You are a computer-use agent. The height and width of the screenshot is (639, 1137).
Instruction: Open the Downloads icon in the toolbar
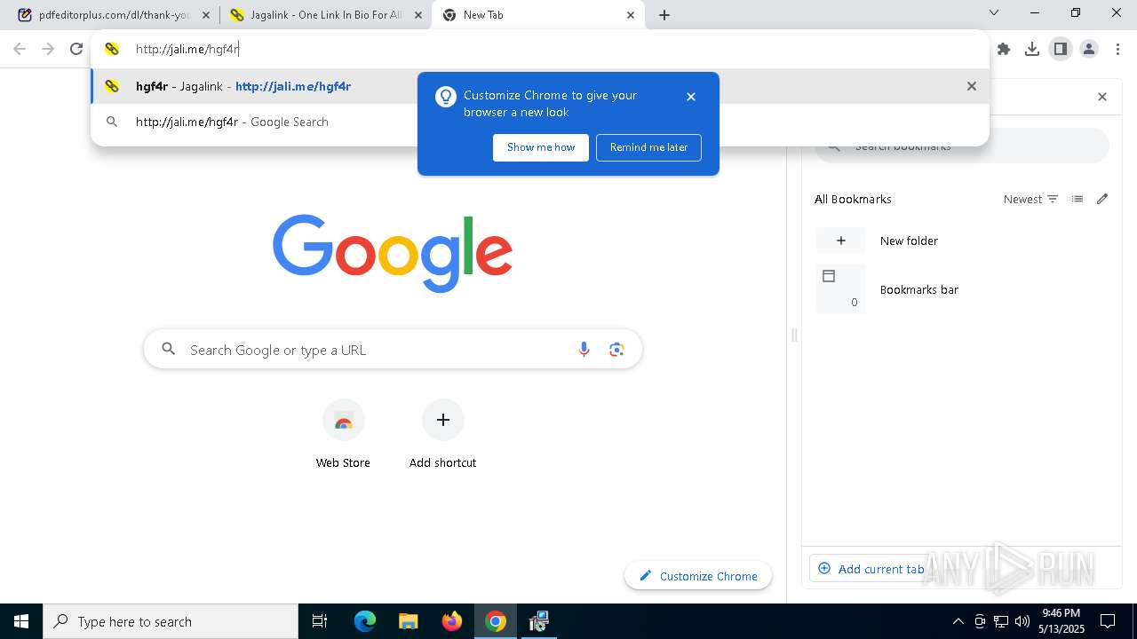[1032, 49]
